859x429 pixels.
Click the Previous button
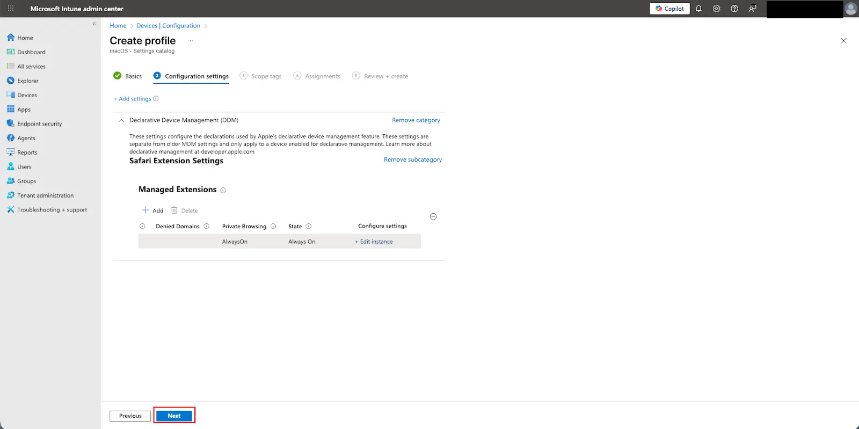pos(130,416)
